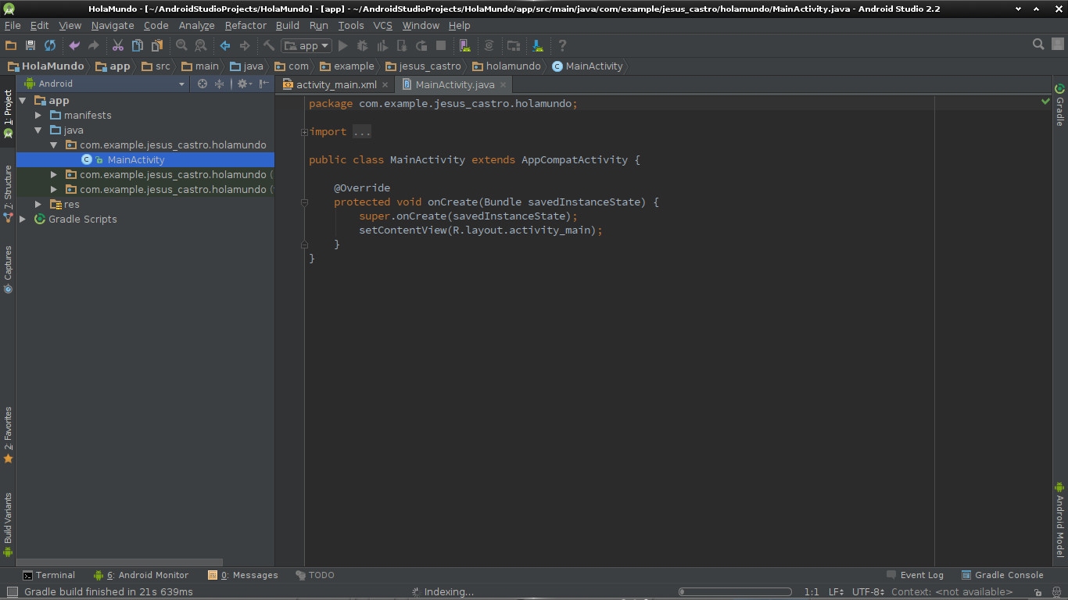Expand the Gradle Scripts node
The image size is (1068, 600).
tap(23, 220)
